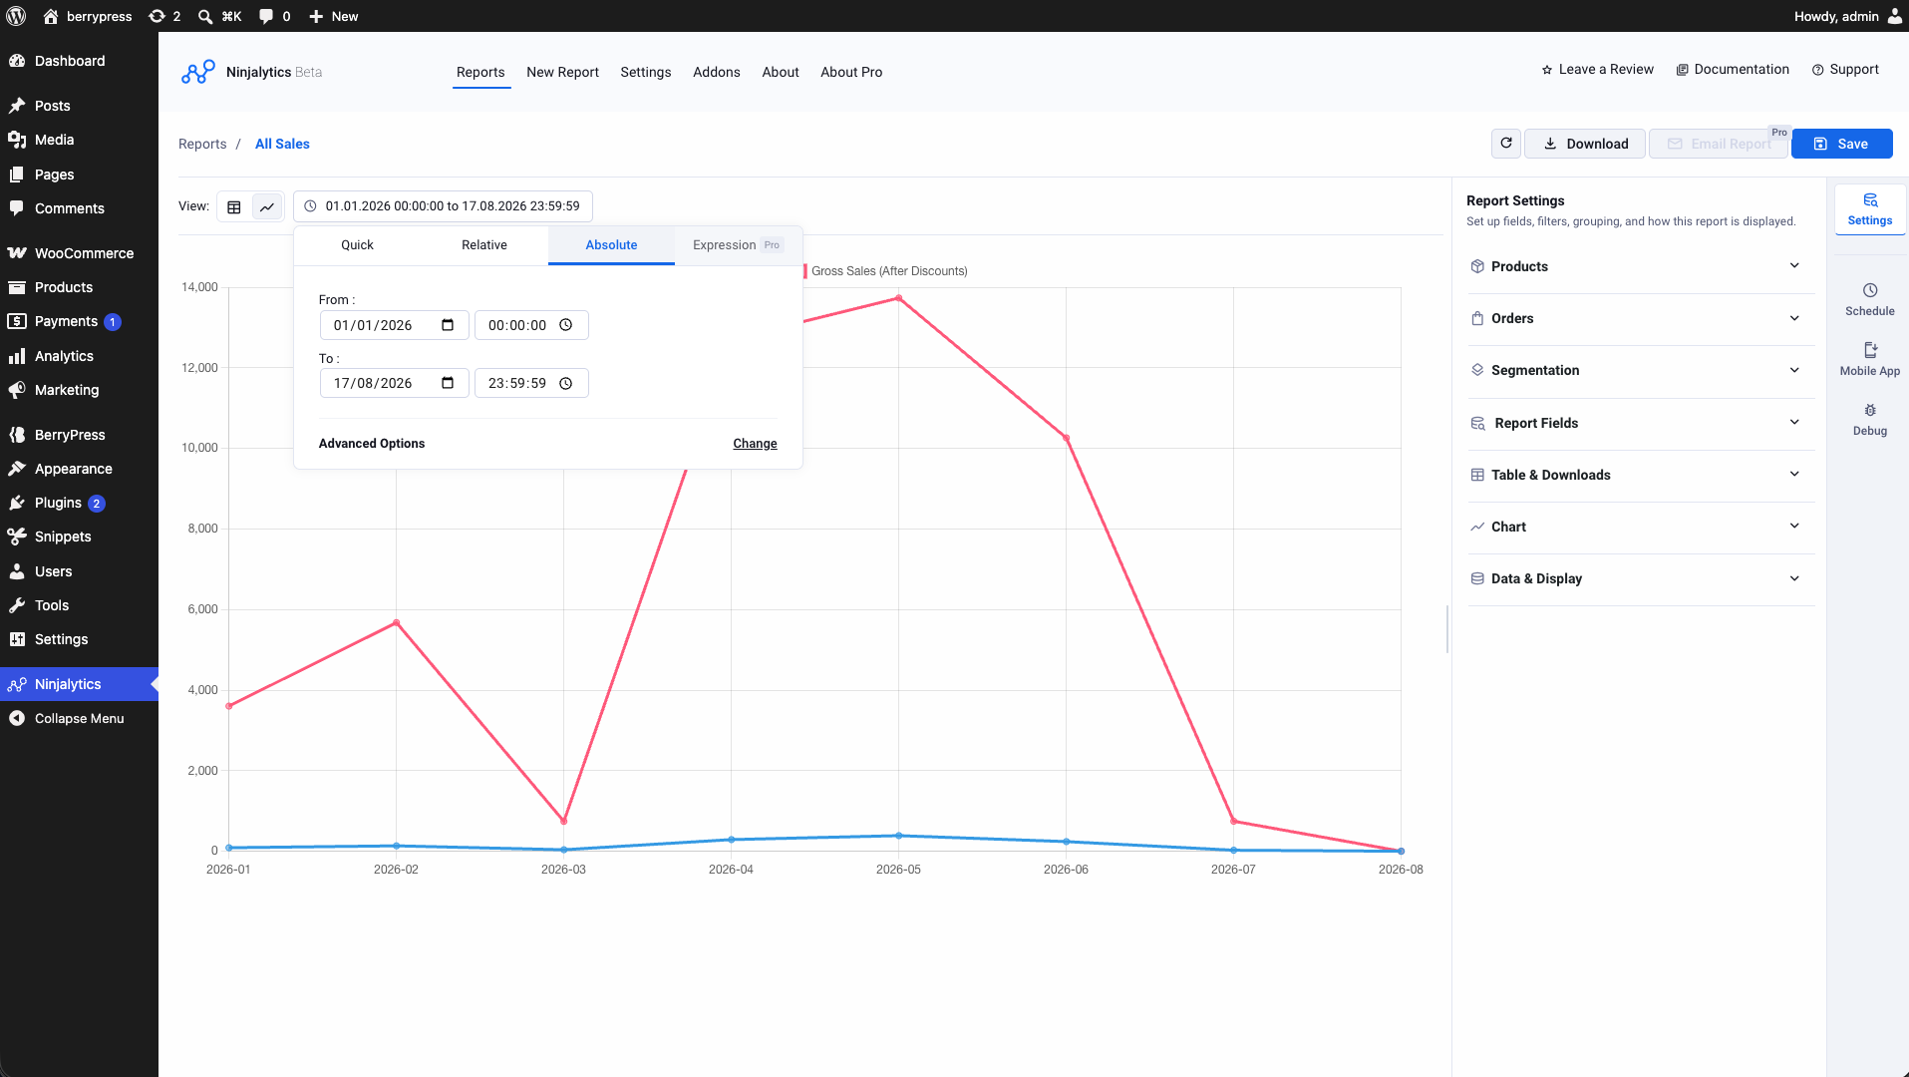Click the Ninjalytics logo icon
The height and width of the screenshot is (1077, 1909).
click(x=197, y=72)
